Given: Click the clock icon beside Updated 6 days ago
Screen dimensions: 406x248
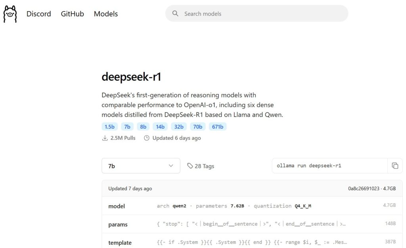Looking at the screenshot, I should 147,137.
